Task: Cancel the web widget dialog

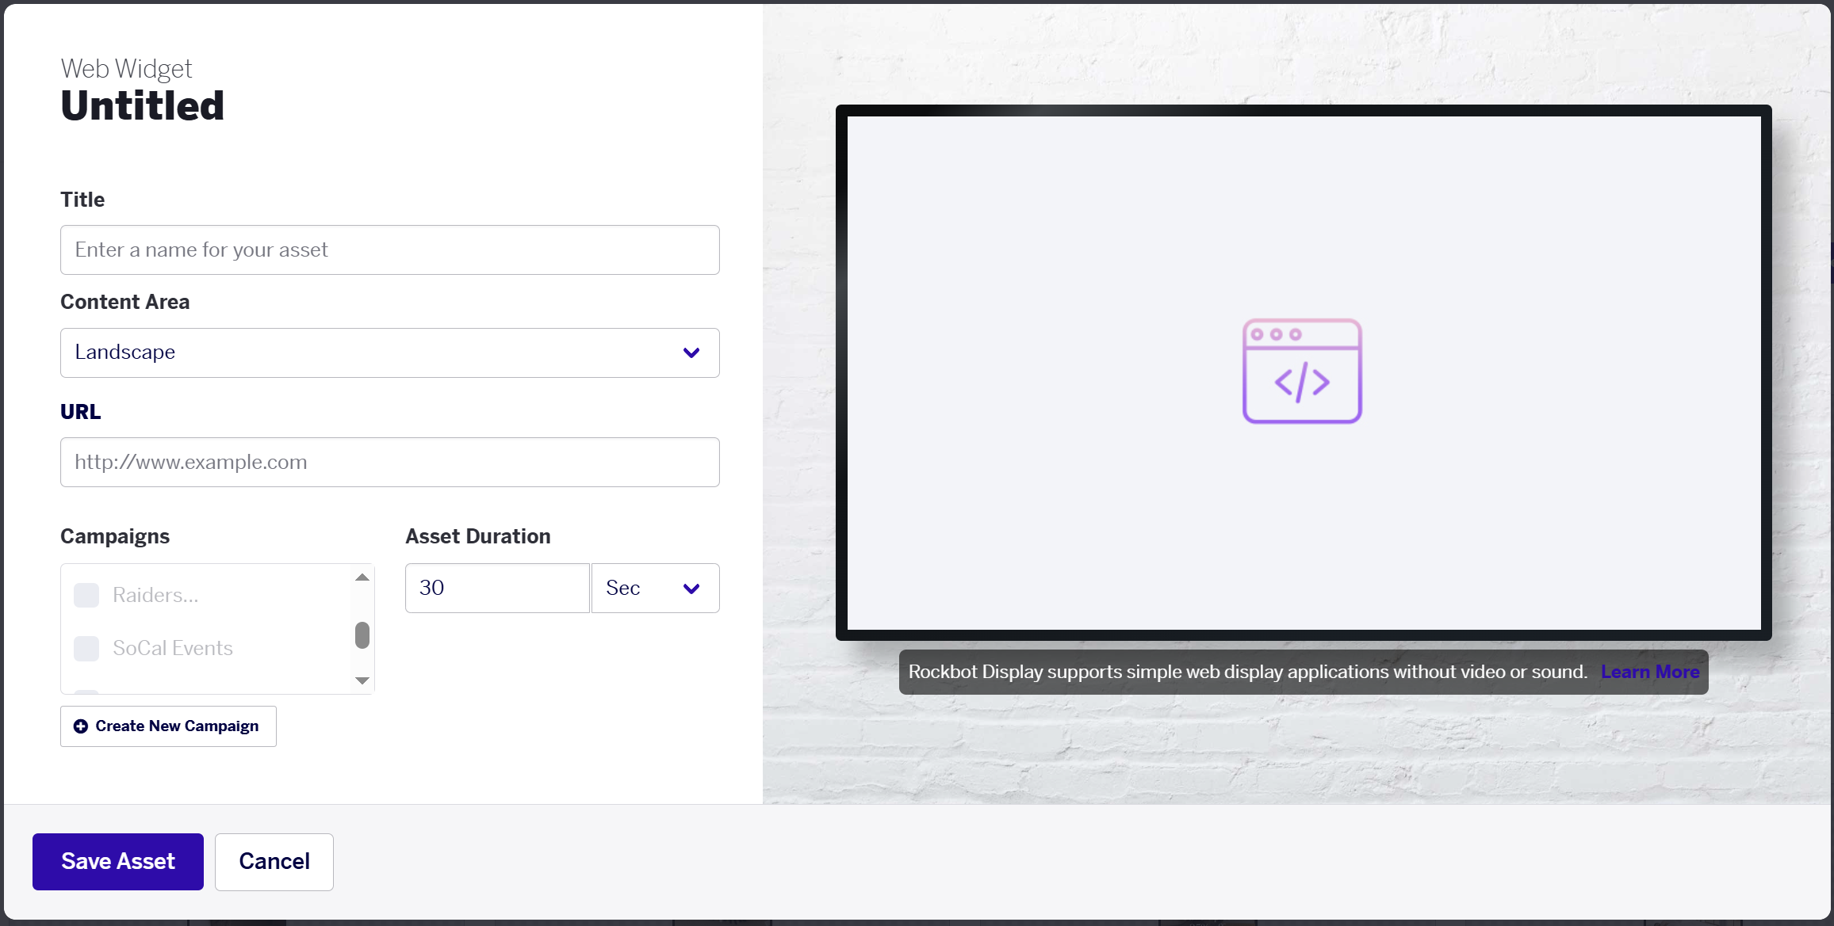Action: [274, 862]
